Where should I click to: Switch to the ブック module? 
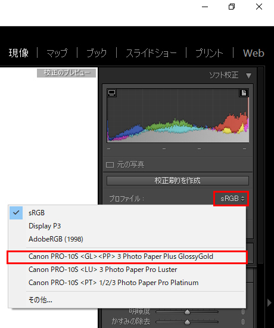tap(96, 53)
